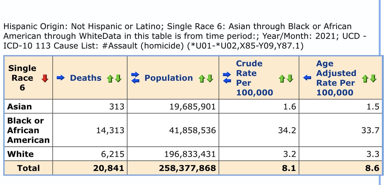Screen dimensions: 385x185
Task: Sort Population ascending using green up arrow
Action: point(201,78)
